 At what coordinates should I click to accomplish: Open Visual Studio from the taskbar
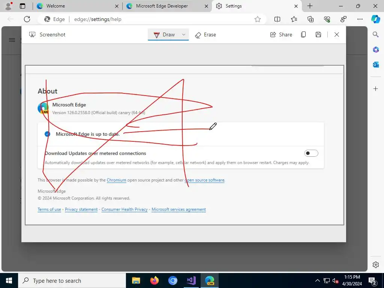pos(191,280)
